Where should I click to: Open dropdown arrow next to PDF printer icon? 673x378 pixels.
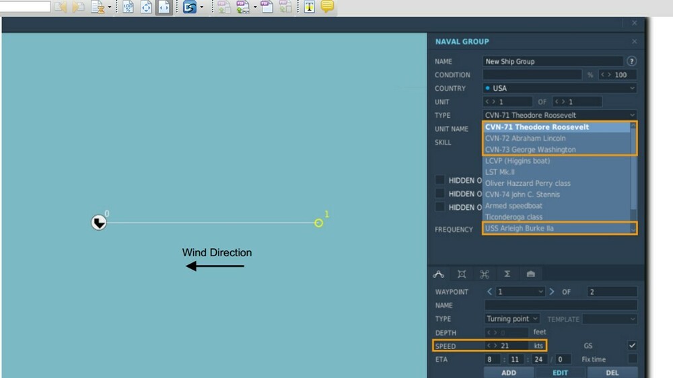pos(255,7)
